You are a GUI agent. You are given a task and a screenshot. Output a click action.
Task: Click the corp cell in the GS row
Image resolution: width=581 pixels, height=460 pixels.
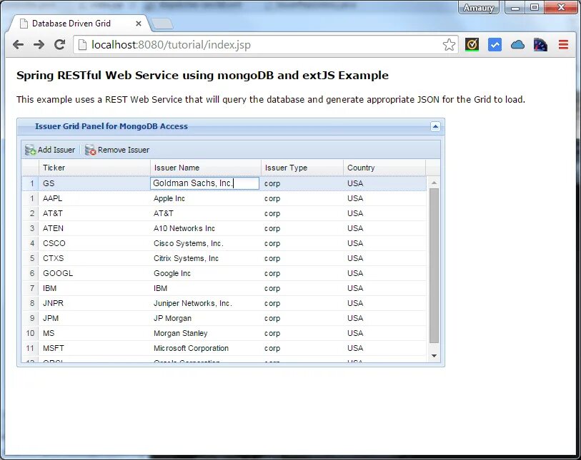(x=302, y=183)
